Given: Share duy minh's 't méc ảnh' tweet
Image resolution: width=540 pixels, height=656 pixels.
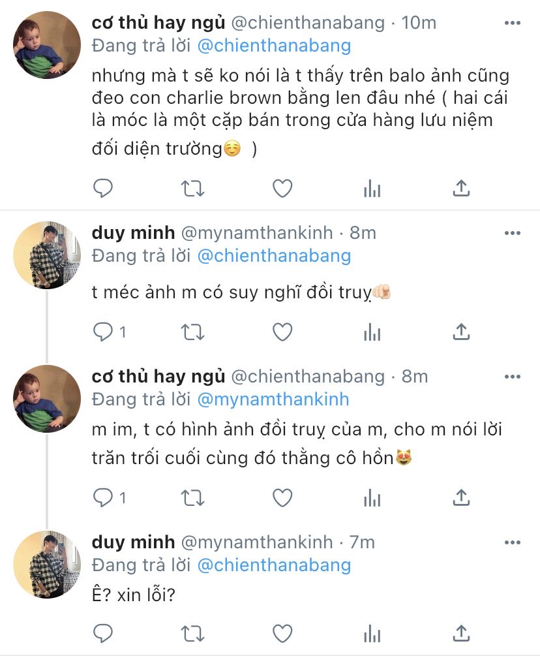Looking at the screenshot, I should 461,332.
